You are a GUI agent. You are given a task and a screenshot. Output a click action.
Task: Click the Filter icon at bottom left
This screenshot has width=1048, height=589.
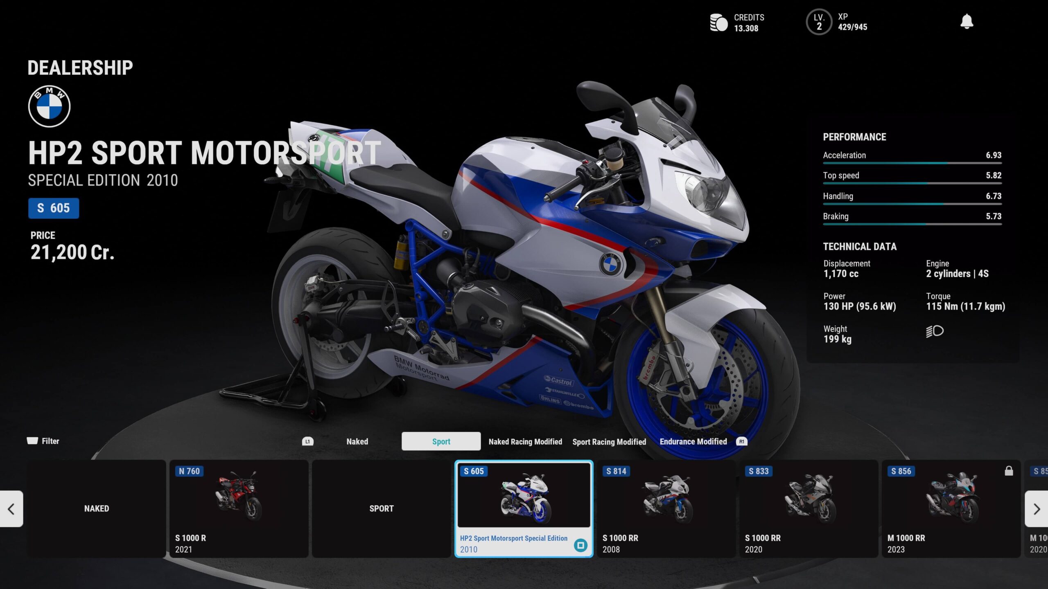point(33,441)
